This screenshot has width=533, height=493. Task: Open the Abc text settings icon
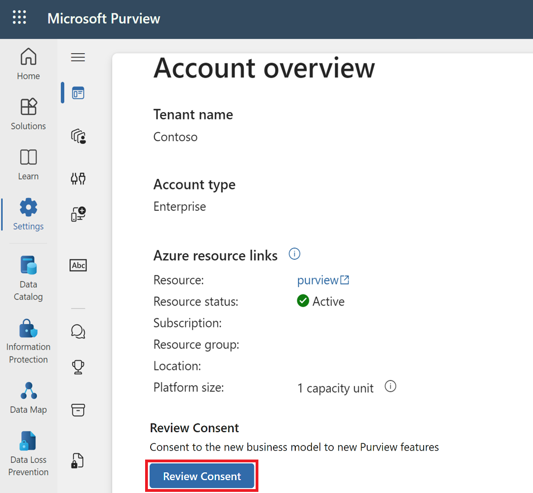point(78,265)
